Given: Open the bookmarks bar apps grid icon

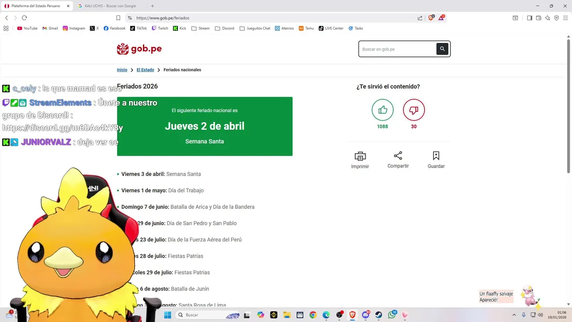Looking at the screenshot, I should pos(6,28).
